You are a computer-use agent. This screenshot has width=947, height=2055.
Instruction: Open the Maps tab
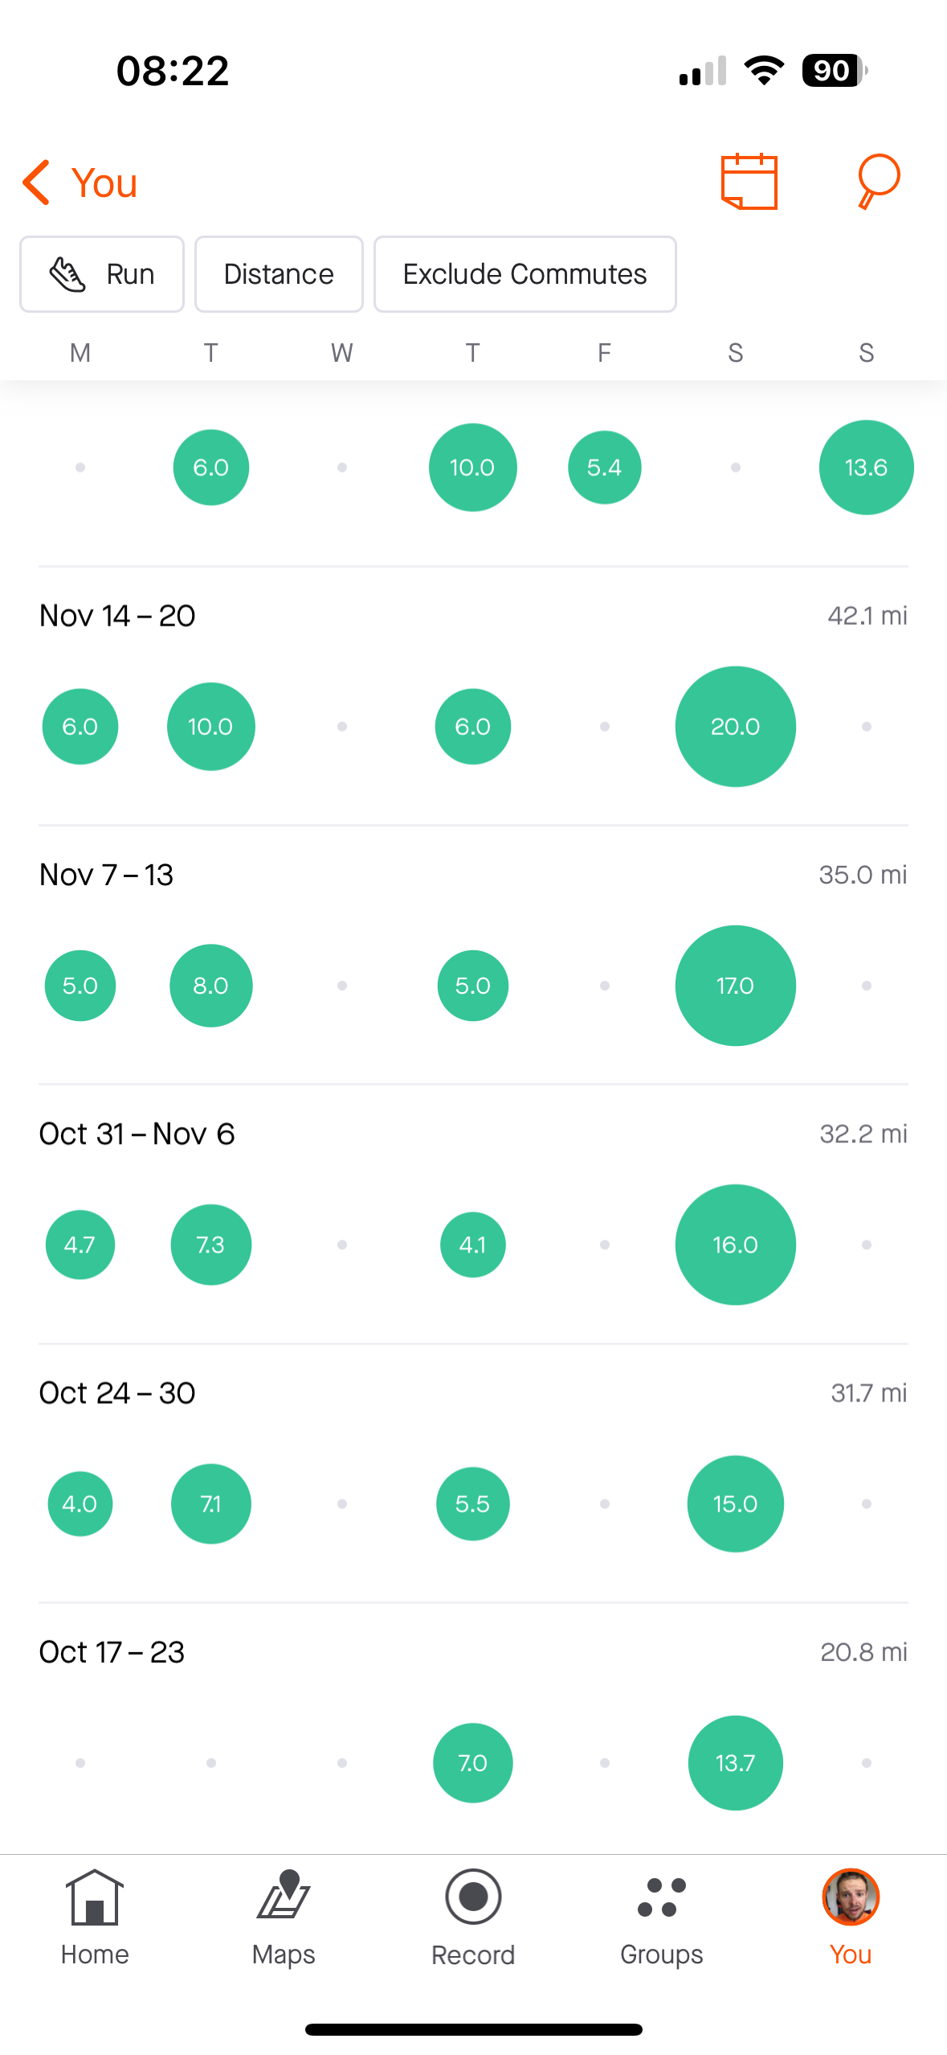[284, 1917]
